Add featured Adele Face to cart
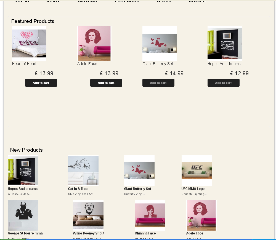276x240 pixels. coord(106,83)
